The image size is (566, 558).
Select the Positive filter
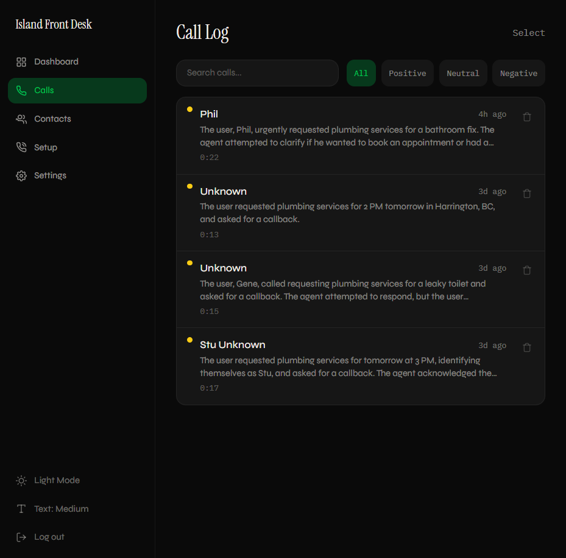click(x=407, y=72)
